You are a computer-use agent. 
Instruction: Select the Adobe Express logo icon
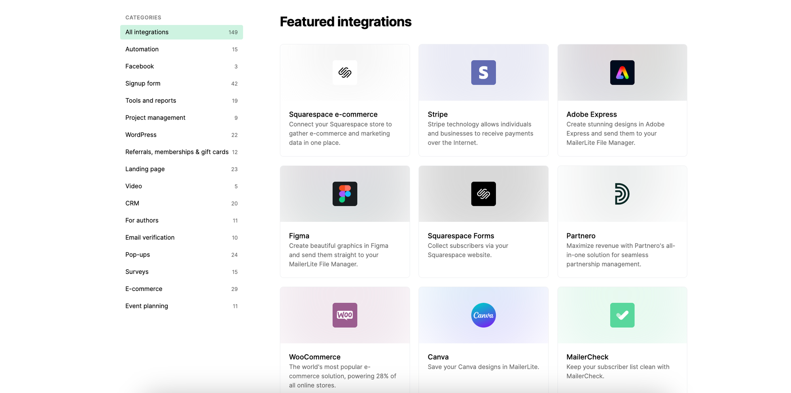[x=622, y=73]
